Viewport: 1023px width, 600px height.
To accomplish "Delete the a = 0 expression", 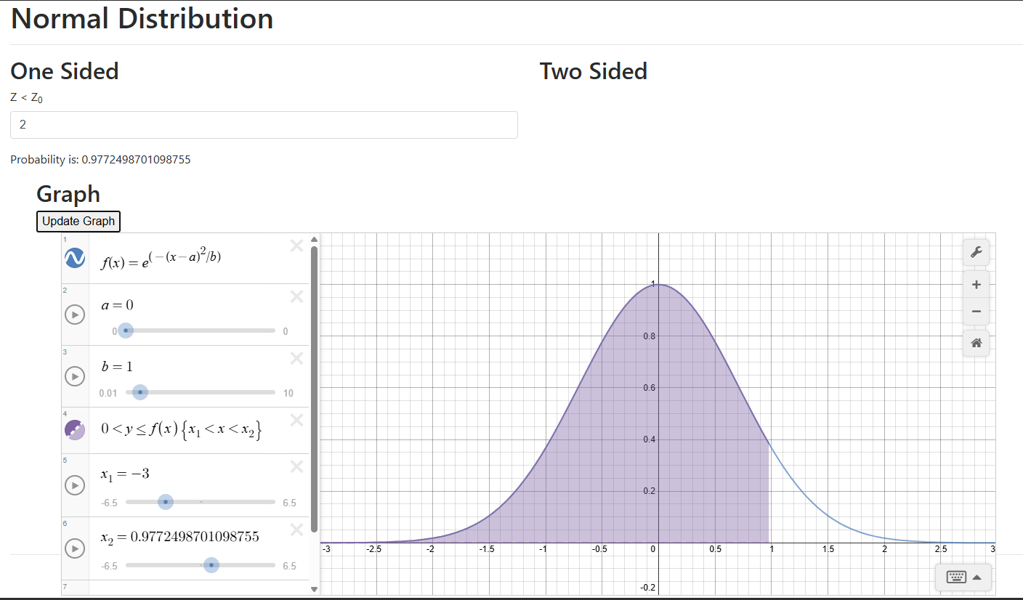I will (296, 296).
